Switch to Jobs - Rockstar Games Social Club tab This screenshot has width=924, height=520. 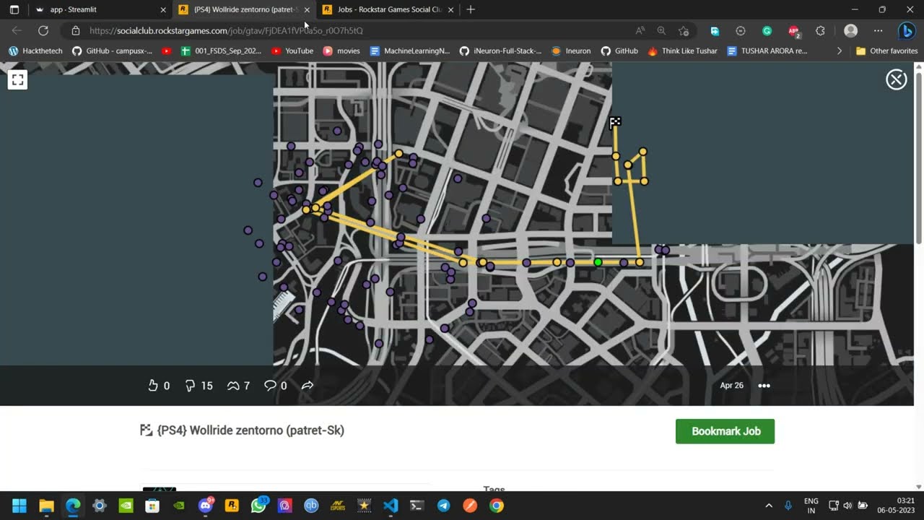tap(388, 9)
